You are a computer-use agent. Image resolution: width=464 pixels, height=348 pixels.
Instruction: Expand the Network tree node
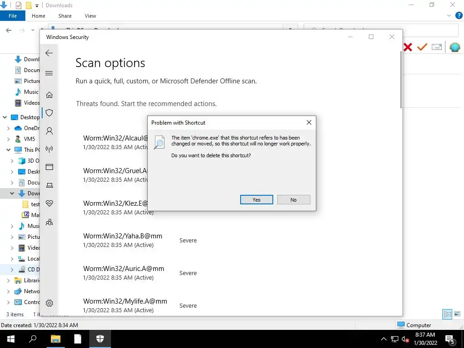tap(8, 291)
